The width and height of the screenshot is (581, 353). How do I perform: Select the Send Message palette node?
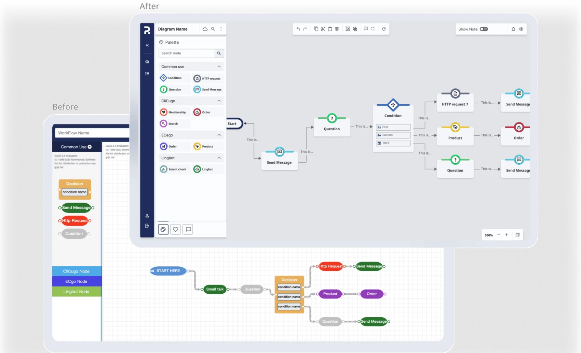pyautogui.click(x=207, y=89)
